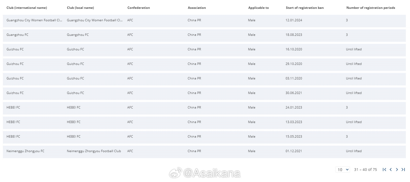410x182 pixels.
Task: Click the Confederation column header
Action: click(x=138, y=8)
